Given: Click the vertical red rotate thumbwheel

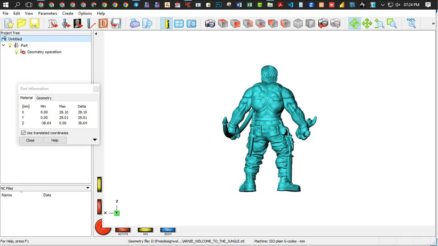Looking at the screenshot, I should [99, 207].
